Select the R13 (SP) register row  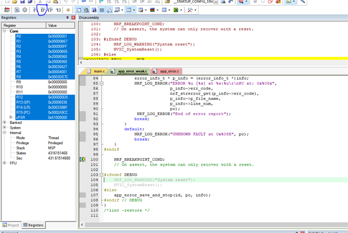point(45,102)
